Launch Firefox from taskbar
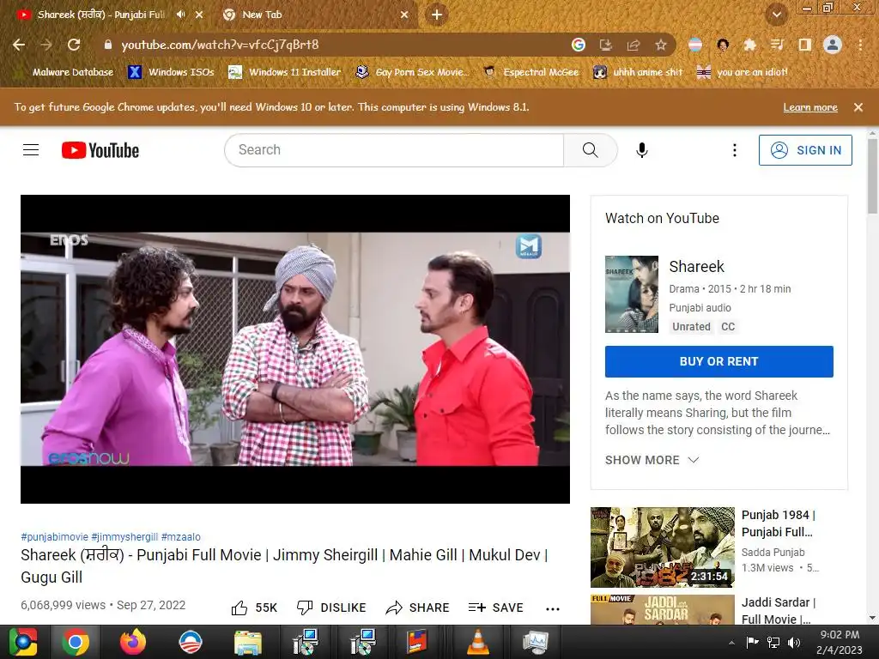 click(133, 642)
